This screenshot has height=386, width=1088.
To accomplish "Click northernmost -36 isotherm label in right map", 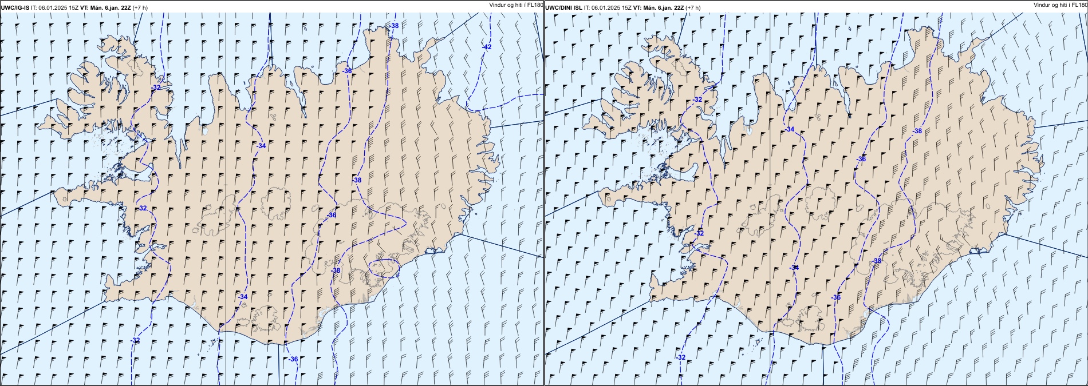I will (x=861, y=159).
